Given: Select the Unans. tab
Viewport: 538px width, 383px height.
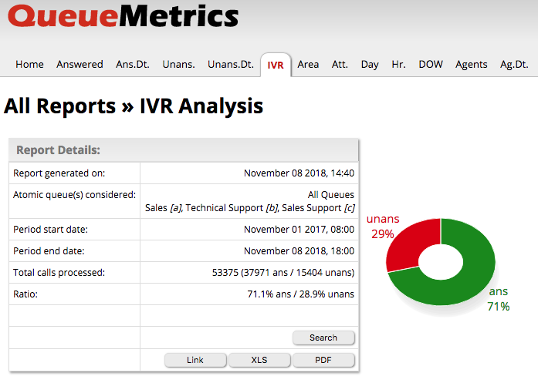Looking at the screenshot, I should 178,65.
